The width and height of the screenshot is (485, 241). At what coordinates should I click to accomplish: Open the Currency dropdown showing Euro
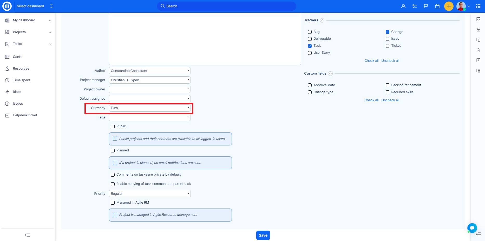[150, 108]
